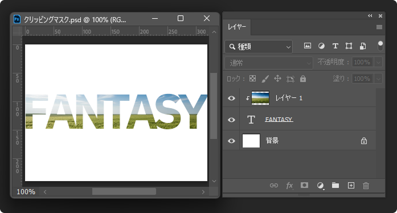The width and height of the screenshot is (397, 213).
Task: Delete layer with trash icon
Action: point(366,186)
